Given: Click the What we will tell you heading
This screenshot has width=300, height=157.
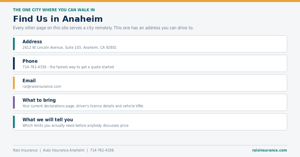Looking at the screenshot, I should 48,120.
